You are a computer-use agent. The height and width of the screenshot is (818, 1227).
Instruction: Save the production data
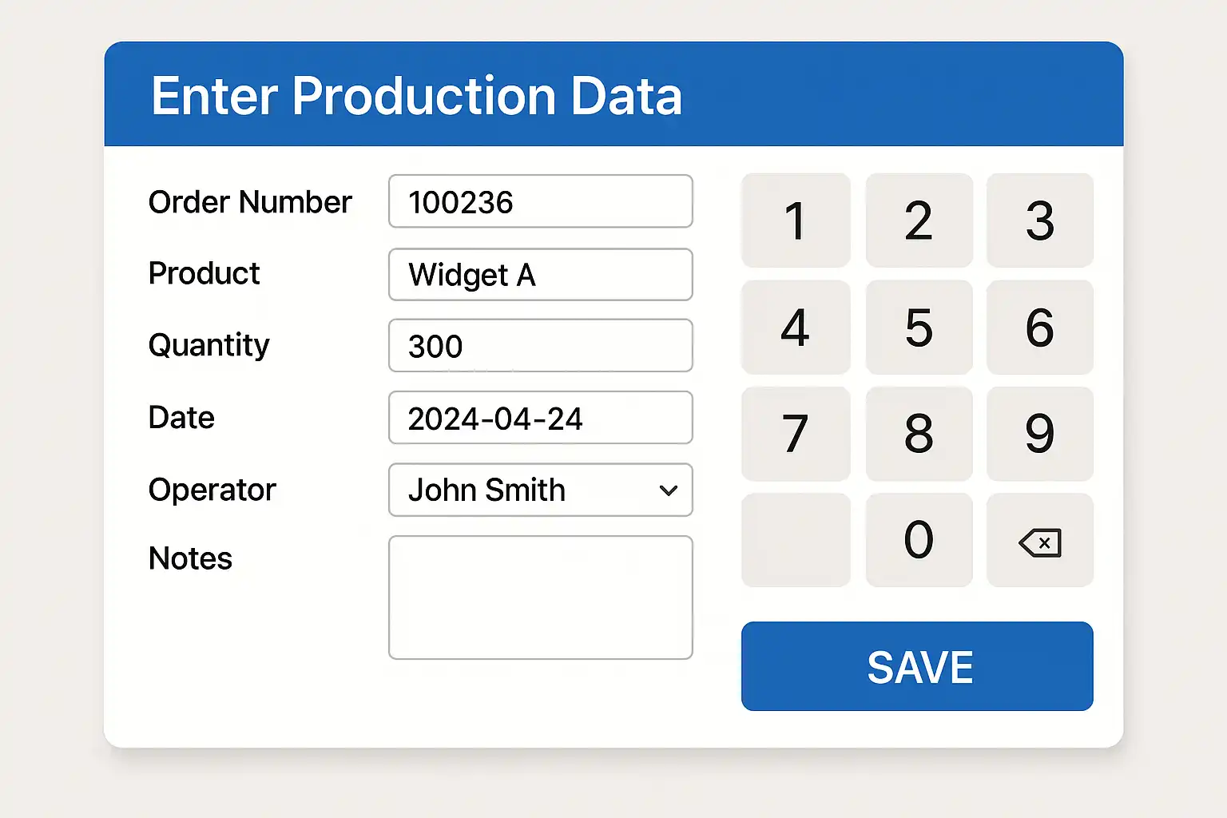pos(917,666)
